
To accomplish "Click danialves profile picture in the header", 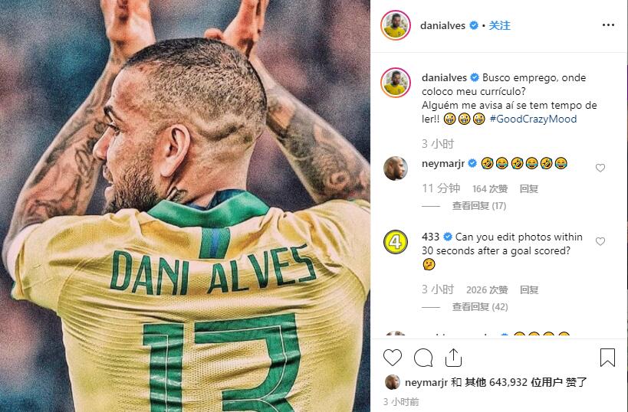I will pos(396,25).
